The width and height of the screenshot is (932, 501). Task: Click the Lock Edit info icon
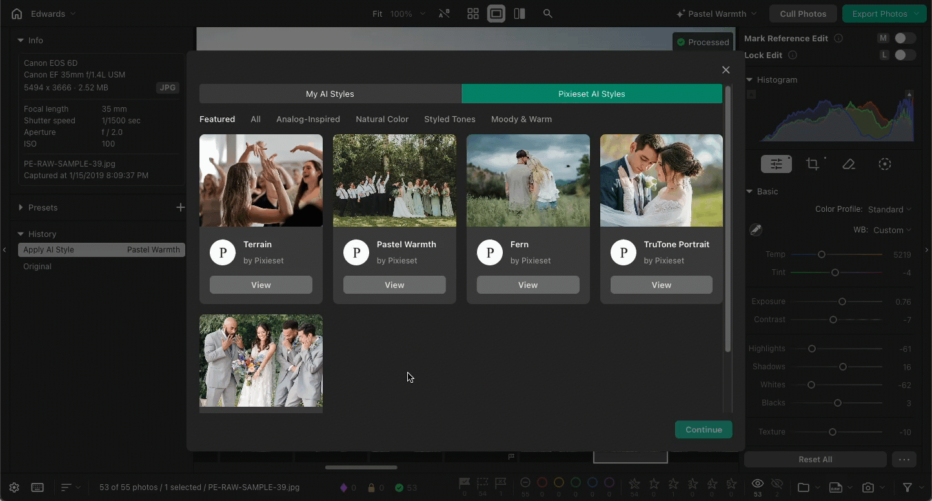coord(793,55)
